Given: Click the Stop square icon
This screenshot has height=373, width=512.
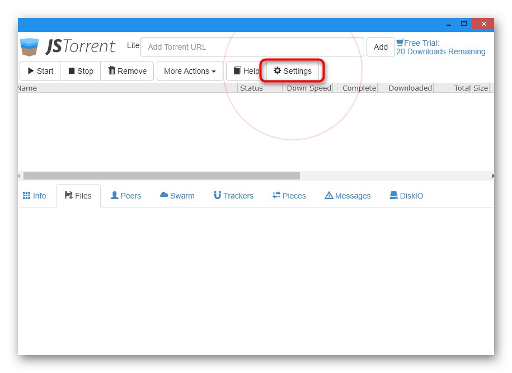Looking at the screenshot, I should pyautogui.click(x=71, y=70).
